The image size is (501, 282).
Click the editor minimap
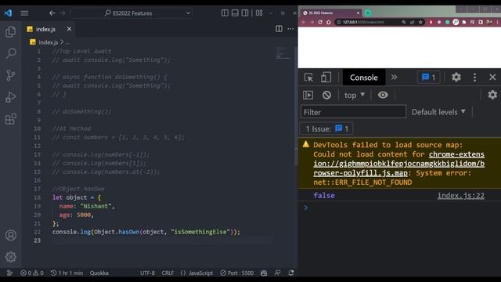click(283, 52)
